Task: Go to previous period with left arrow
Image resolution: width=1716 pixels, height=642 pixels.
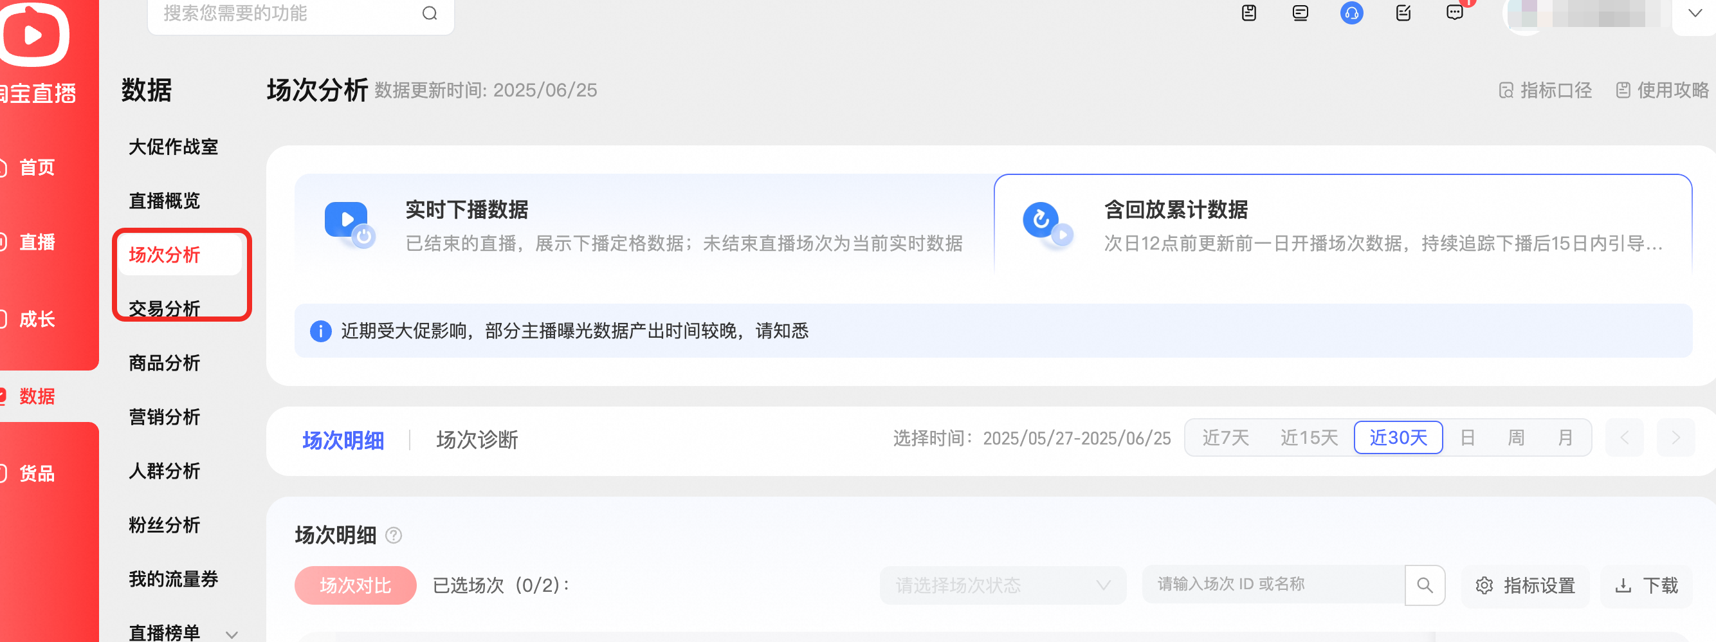Action: (1625, 437)
